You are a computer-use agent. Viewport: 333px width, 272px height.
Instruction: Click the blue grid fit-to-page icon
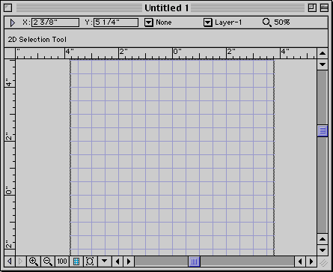(76, 262)
